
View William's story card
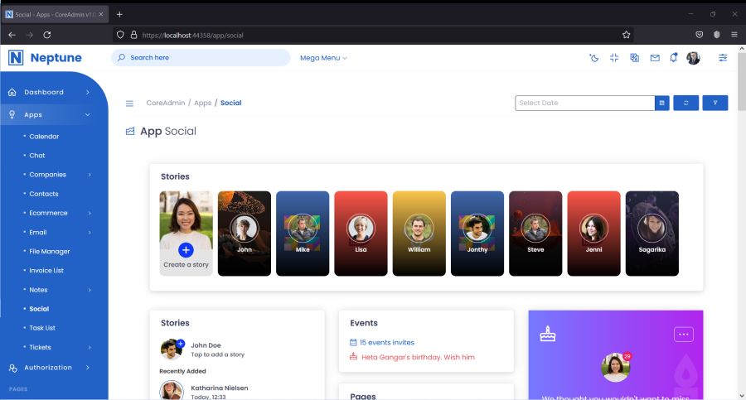[x=419, y=234]
